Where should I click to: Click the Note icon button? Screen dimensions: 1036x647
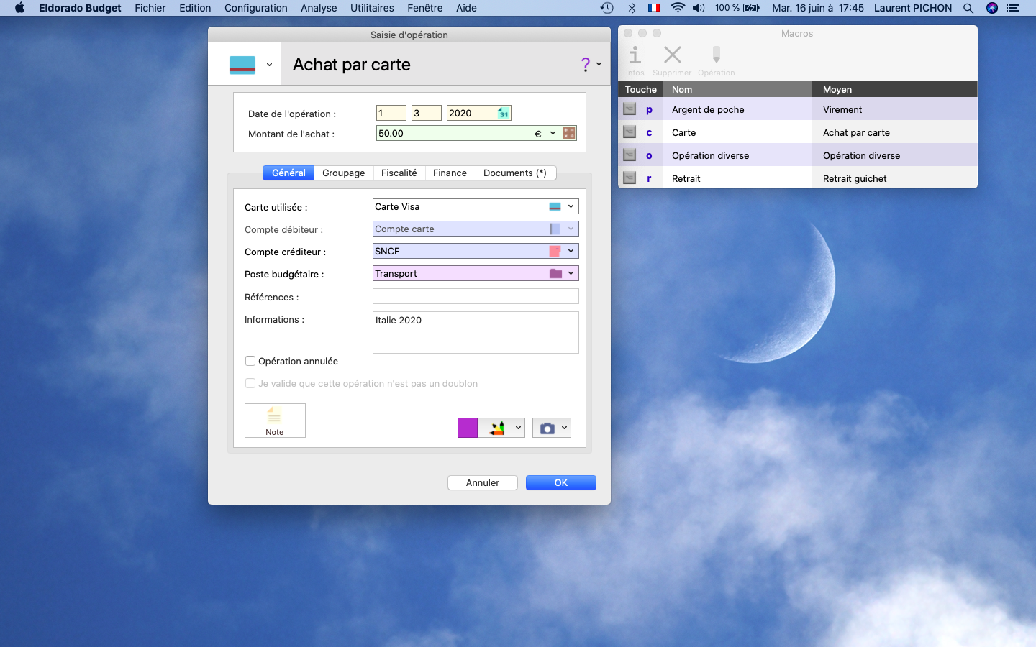point(275,421)
